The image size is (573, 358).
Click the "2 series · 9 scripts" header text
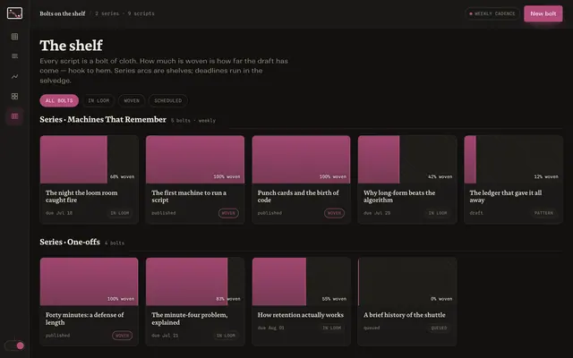[x=124, y=13]
